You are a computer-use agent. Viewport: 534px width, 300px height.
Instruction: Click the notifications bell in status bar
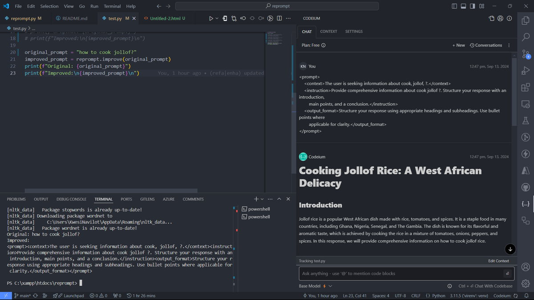pyautogui.click(x=526, y=296)
